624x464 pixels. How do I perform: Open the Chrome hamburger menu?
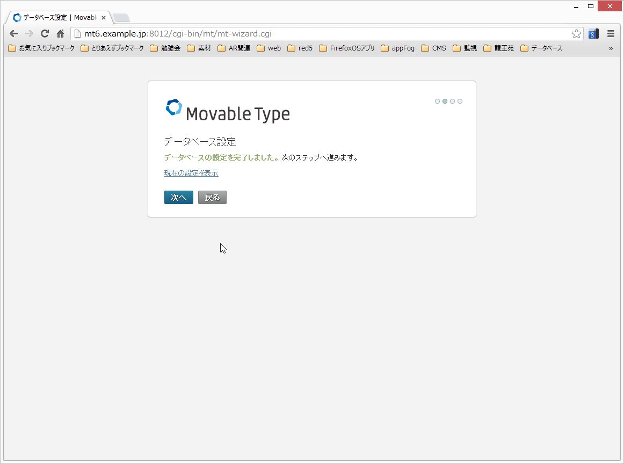click(611, 34)
